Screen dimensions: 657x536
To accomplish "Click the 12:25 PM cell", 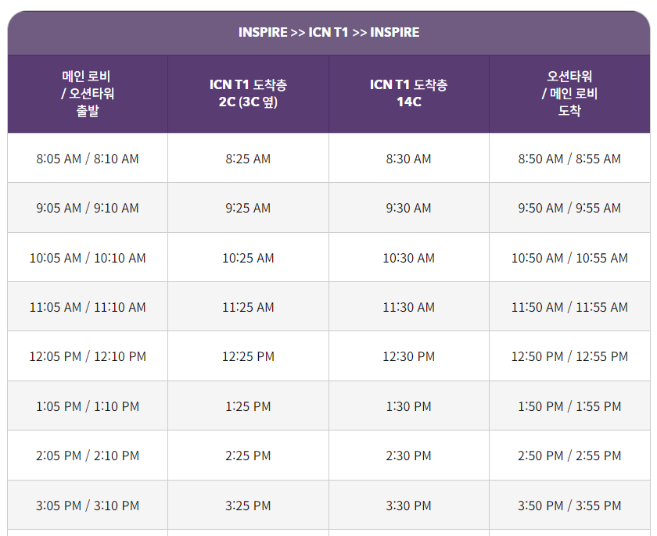I will [x=248, y=356].
